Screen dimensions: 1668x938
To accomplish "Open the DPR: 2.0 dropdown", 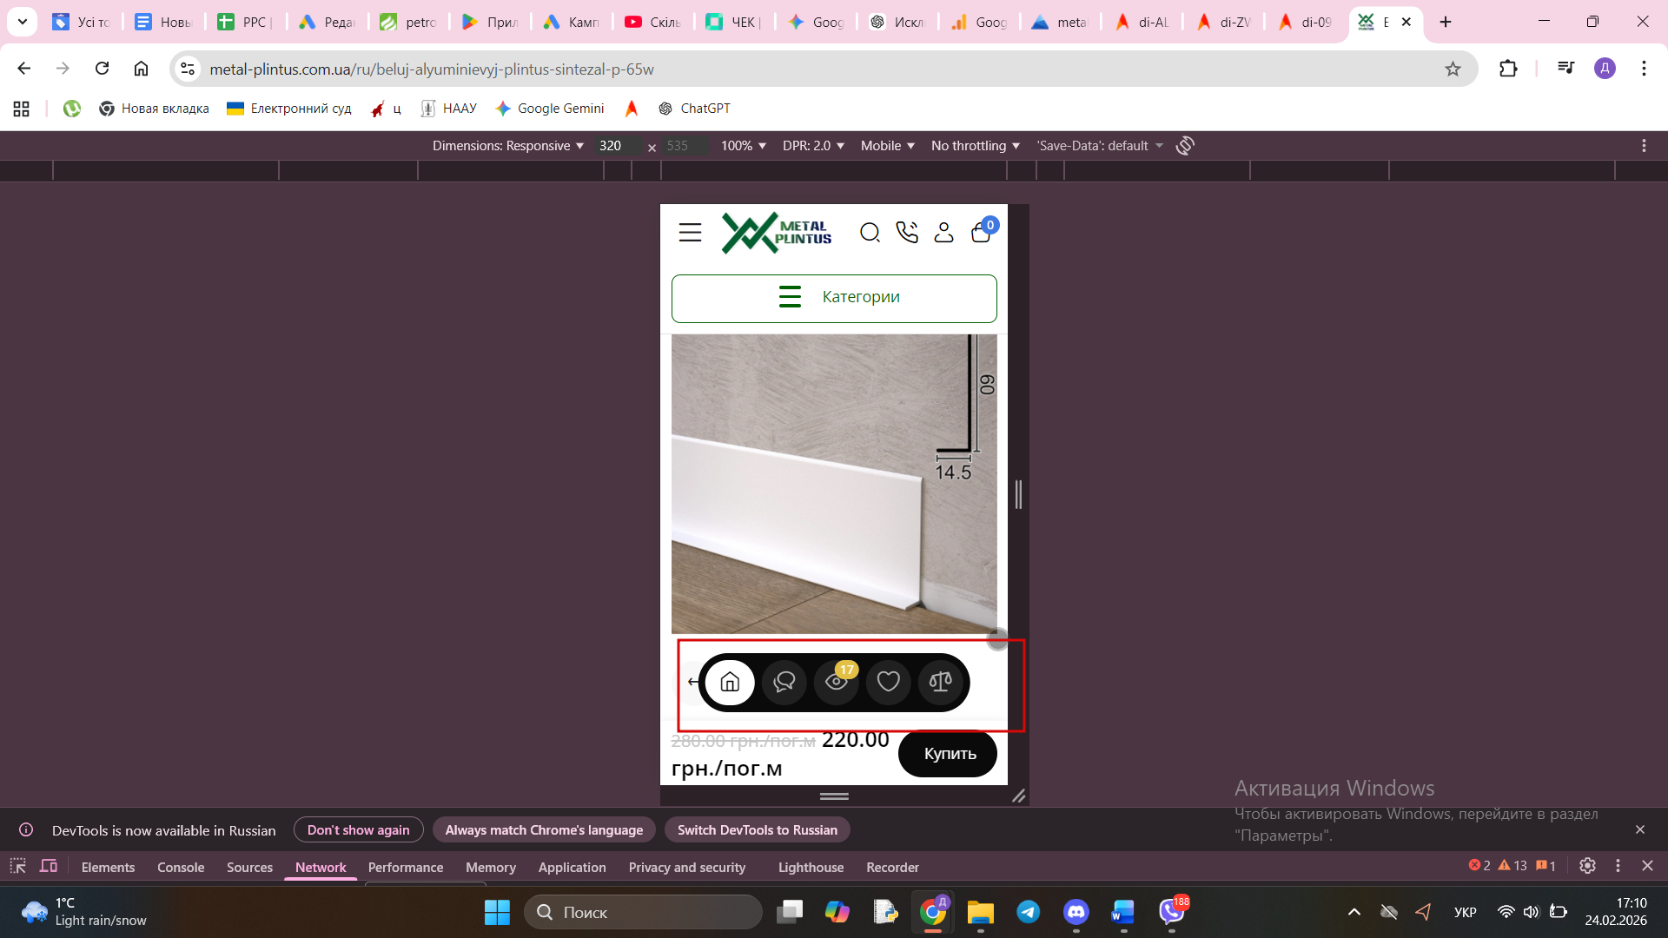I will 813,146.
